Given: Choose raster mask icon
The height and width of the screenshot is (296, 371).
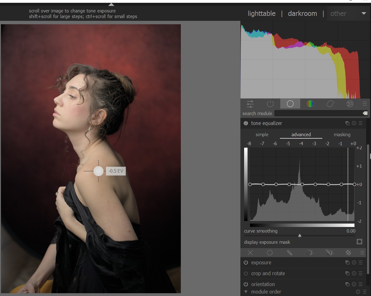Looking at the screenshot, I should (348, 253).
